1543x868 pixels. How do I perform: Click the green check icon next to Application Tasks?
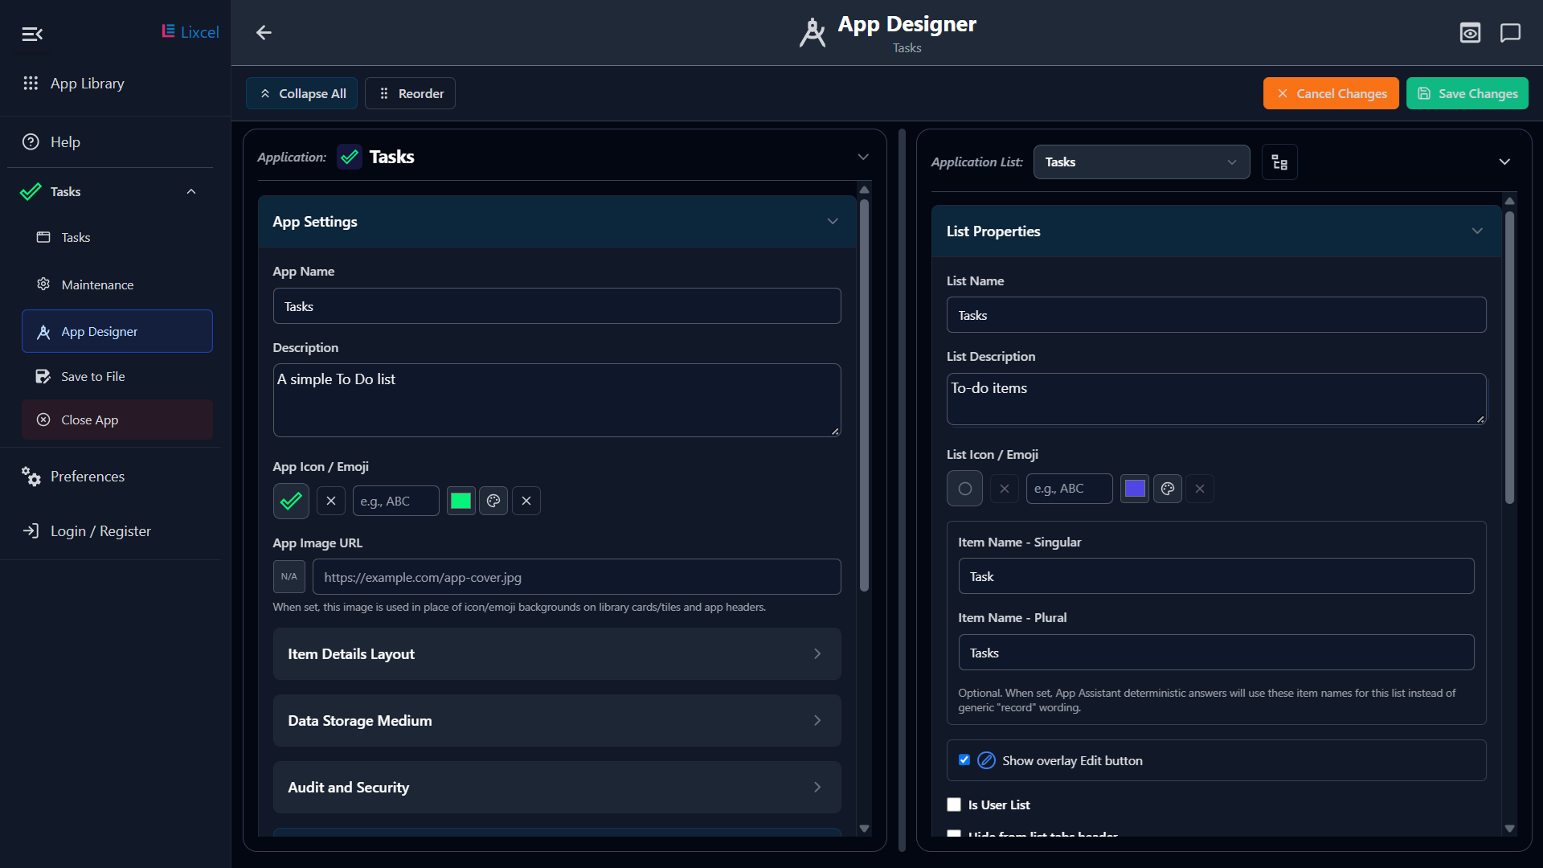350,158
